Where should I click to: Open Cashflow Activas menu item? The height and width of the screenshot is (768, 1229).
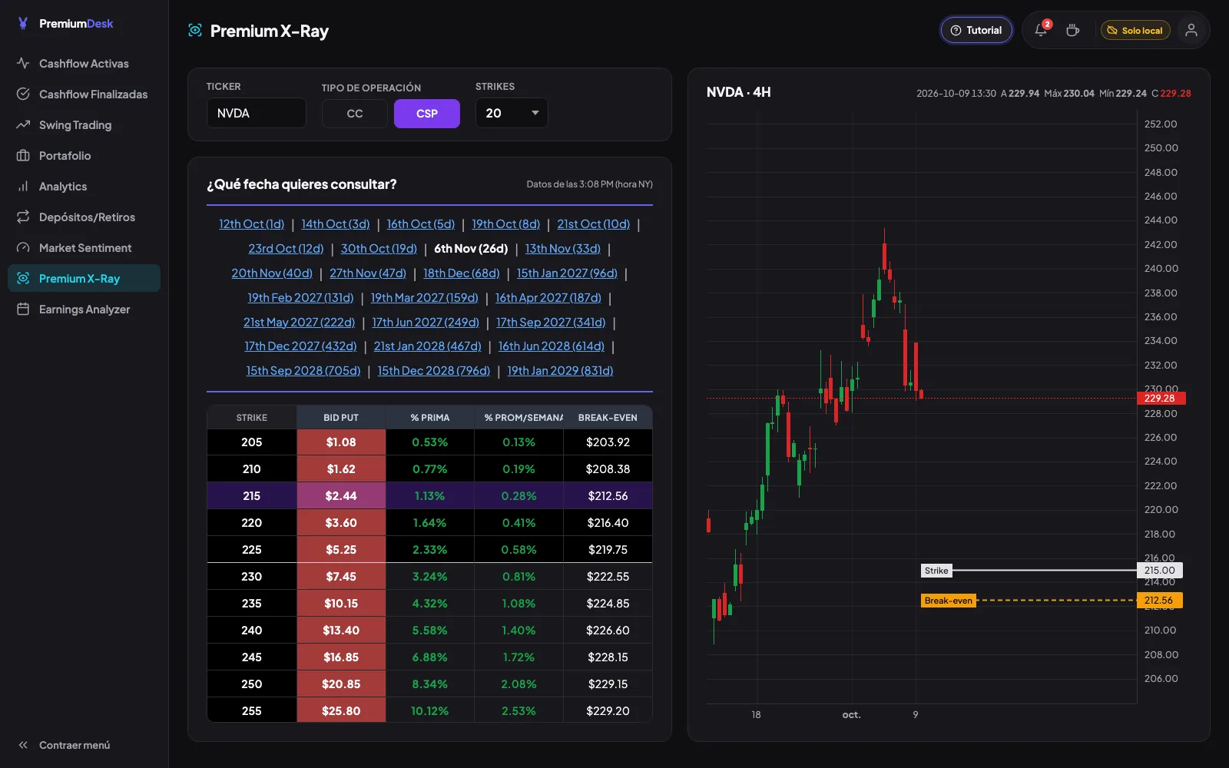point(84,63)
